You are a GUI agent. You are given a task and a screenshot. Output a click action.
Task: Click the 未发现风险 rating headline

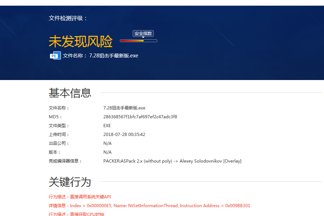[80, 41]
